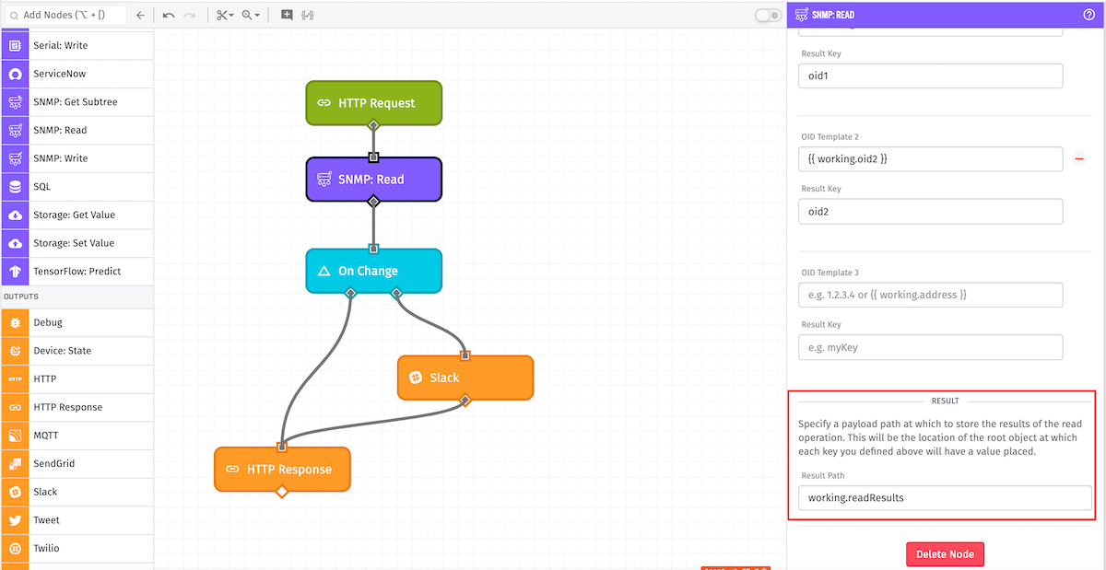Viewport: 1106px width, 570px height.
Task: Select the On Change node on canvas
Action: [374, 271]
